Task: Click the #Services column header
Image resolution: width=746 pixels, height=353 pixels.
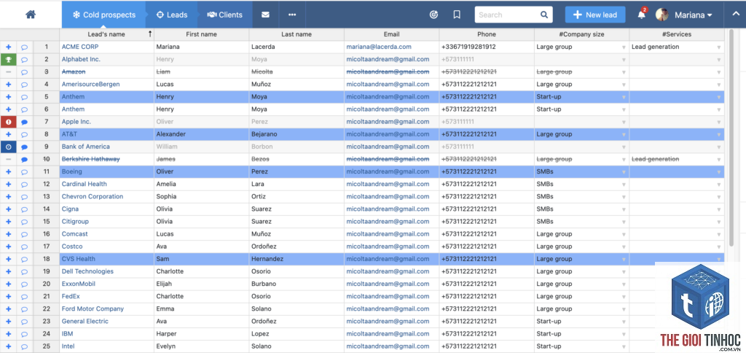Action: coord(677,34)
